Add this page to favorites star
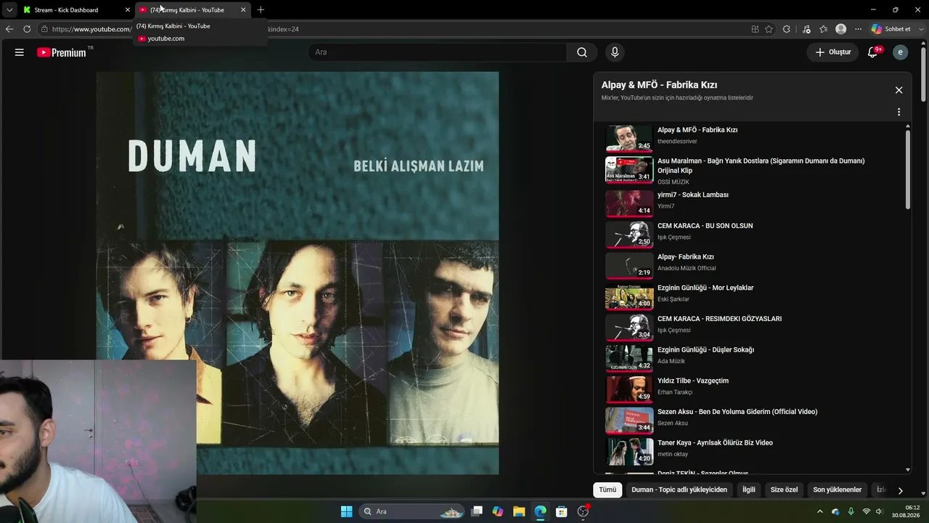The width and height of the screenshot is (929, 523). [769, 29]
